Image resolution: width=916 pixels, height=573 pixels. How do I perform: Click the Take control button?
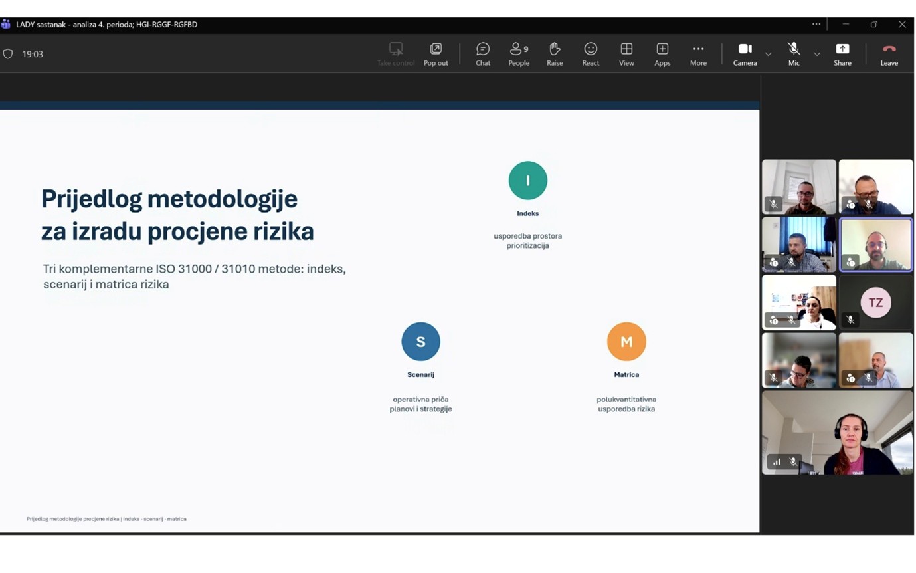click(x=396, y=54)
